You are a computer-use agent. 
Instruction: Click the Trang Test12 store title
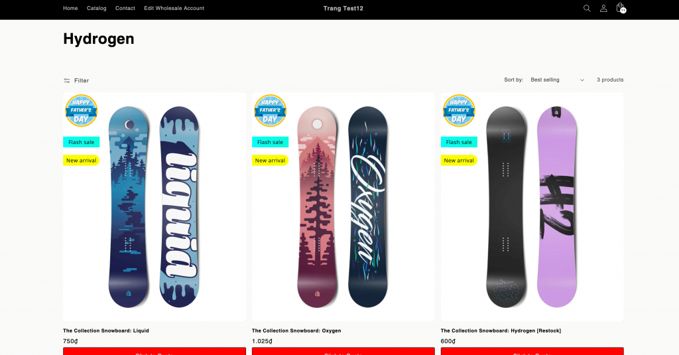[343, 8]
